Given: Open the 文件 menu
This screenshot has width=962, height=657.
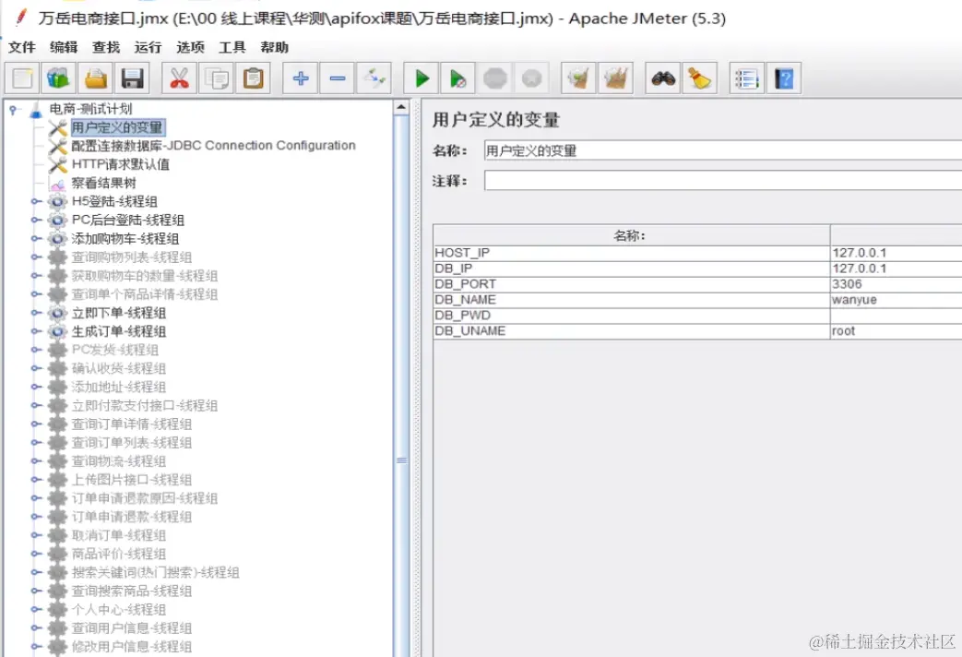Looking at the screenshot, I should click(x=22, y=47).
